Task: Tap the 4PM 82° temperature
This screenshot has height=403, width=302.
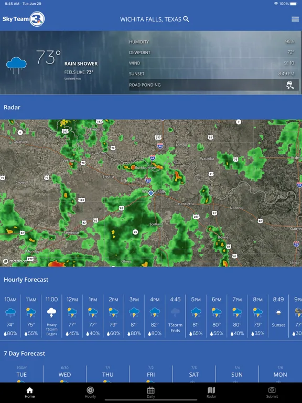Action: click(x=155, y=325)
